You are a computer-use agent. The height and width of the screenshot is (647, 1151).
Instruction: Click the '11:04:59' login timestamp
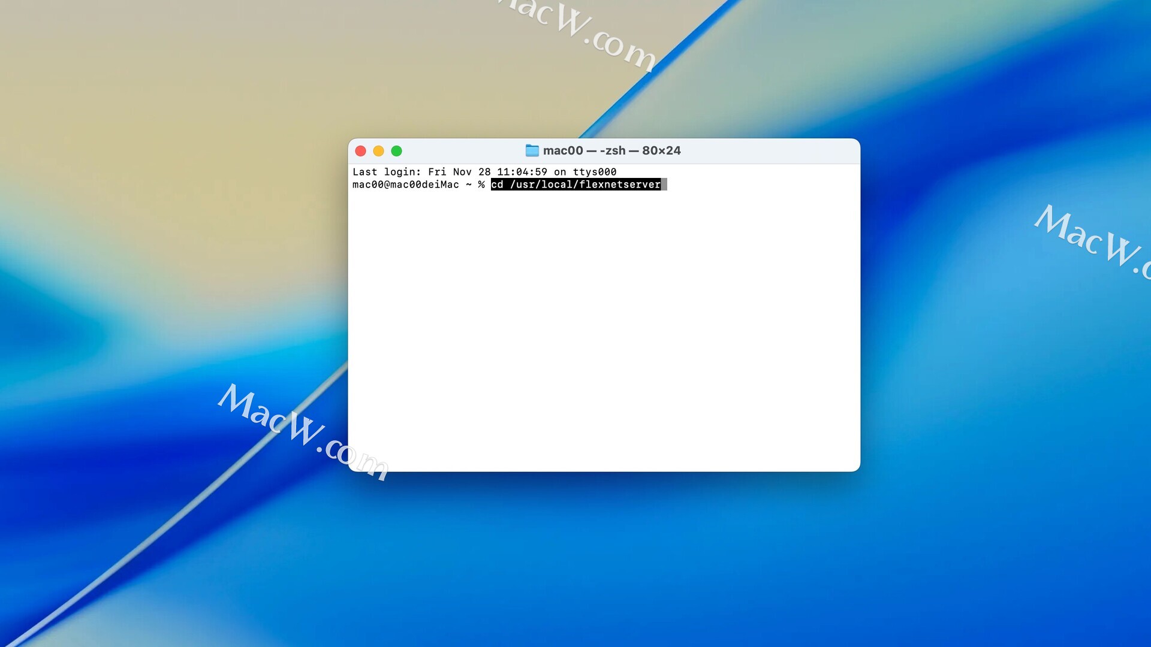522,173
